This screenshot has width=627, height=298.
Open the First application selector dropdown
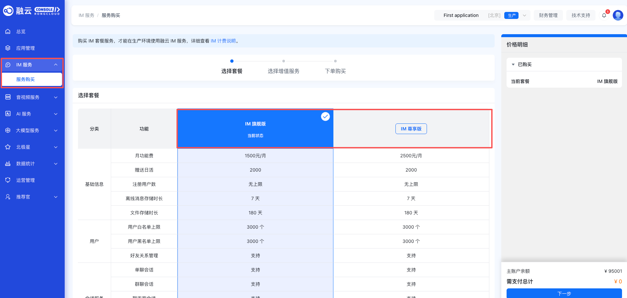[x=482, y=15]
